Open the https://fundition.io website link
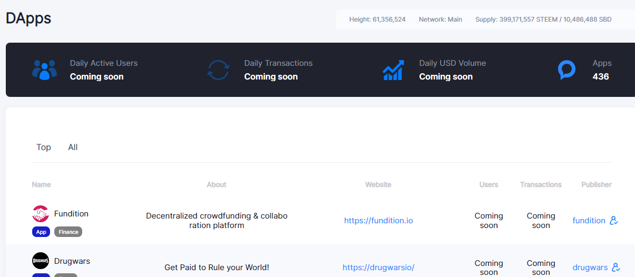The height and width of the screenshot is (277, 635). pos(378,221)
